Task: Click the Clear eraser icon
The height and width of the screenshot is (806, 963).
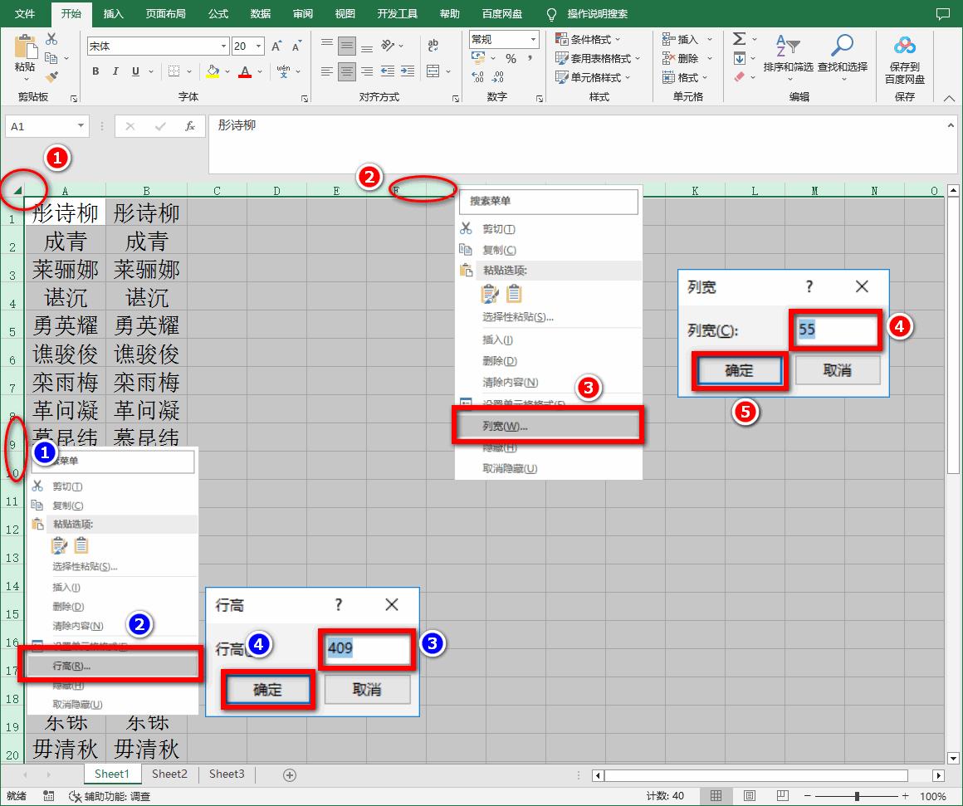Action: (740, 77)
